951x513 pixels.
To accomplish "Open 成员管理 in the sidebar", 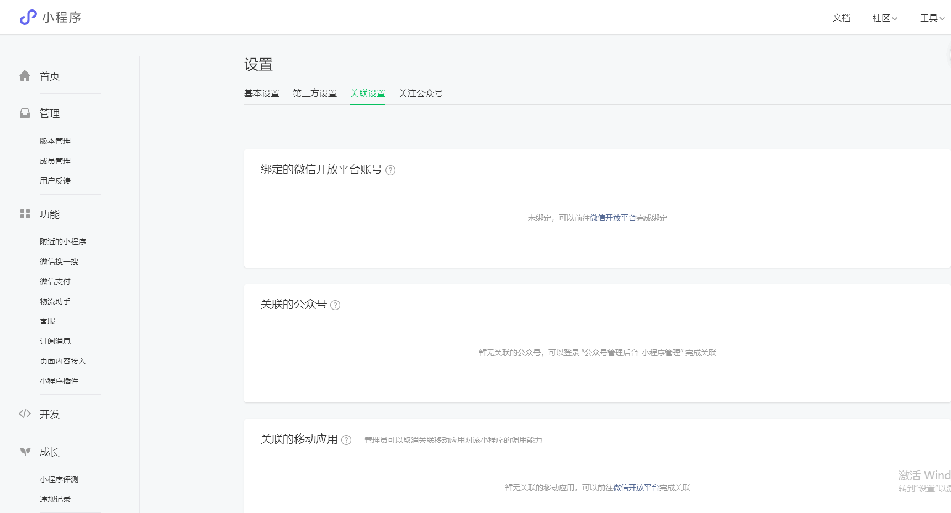I will pos(55,161).
